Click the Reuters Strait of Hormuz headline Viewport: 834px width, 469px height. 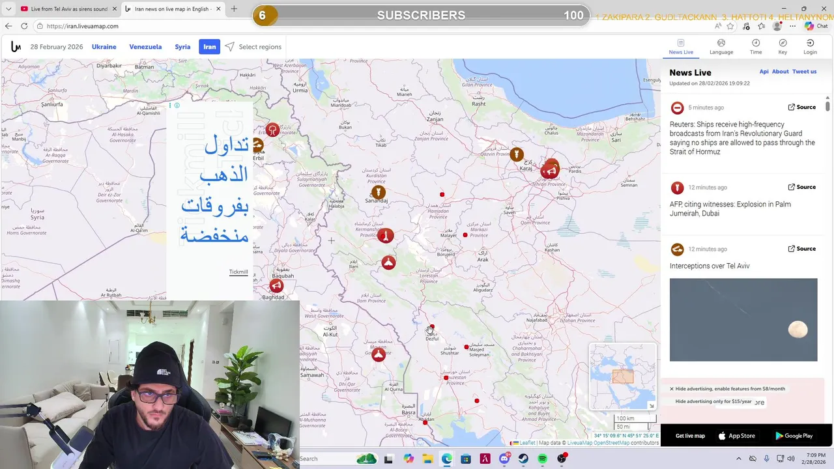pyautogui.click(x=742, y=138)
